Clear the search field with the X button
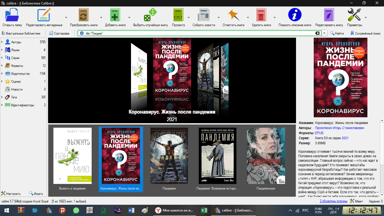384x216 pixels. pyautogui.click(x=318, y=33)
